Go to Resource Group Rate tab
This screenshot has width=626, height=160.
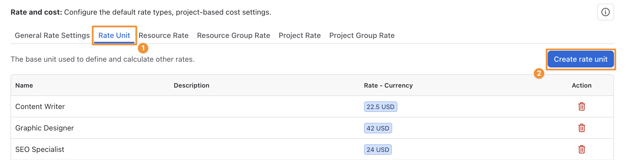233,35
